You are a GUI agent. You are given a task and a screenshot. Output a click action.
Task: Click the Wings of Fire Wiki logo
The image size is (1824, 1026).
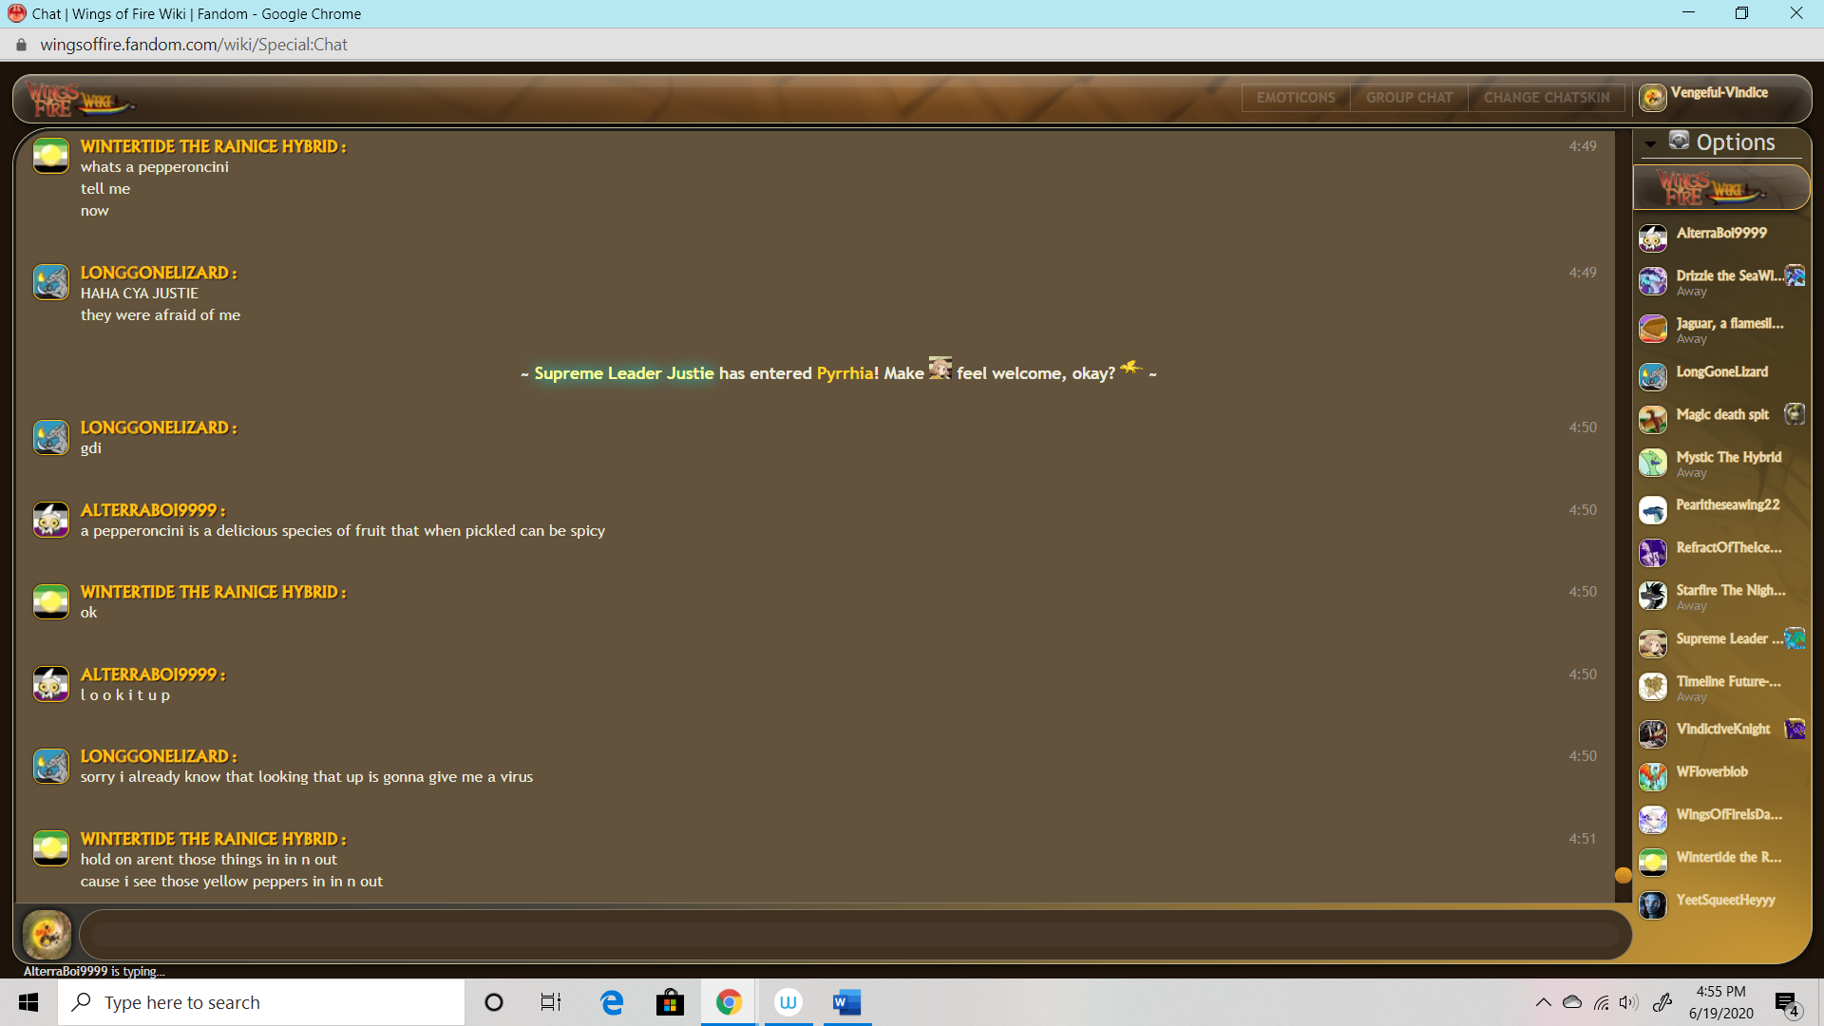point(78,100)
